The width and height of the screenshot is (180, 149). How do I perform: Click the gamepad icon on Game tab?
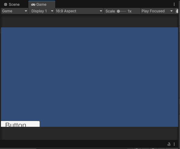(x=33, y=5)
